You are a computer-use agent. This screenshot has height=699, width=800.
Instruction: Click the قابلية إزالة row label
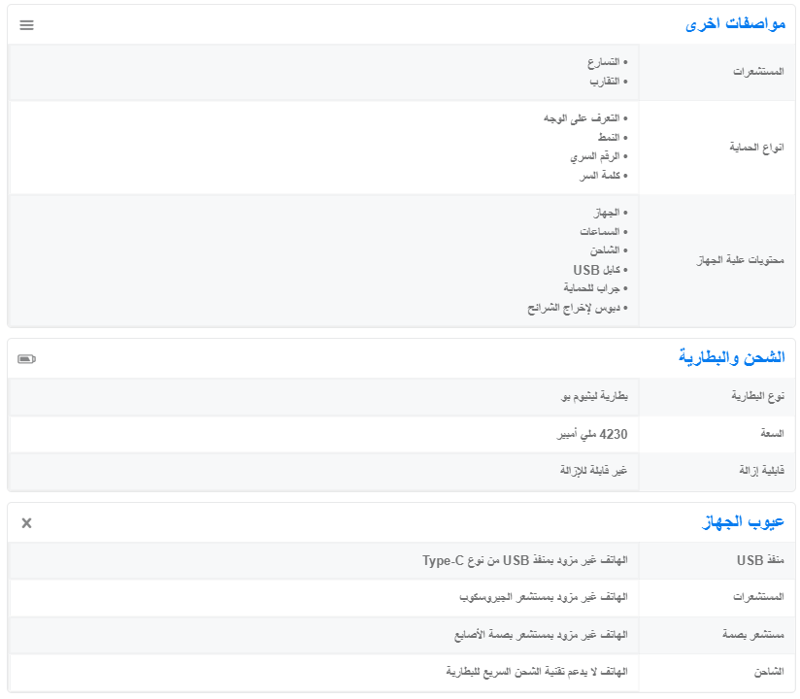tap(761, 471)
